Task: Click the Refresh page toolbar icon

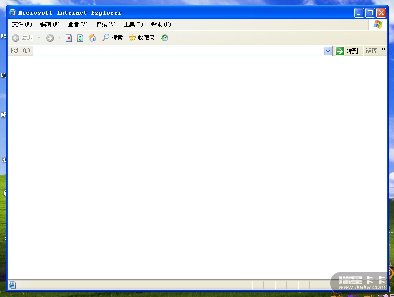Action: (80, 38)
